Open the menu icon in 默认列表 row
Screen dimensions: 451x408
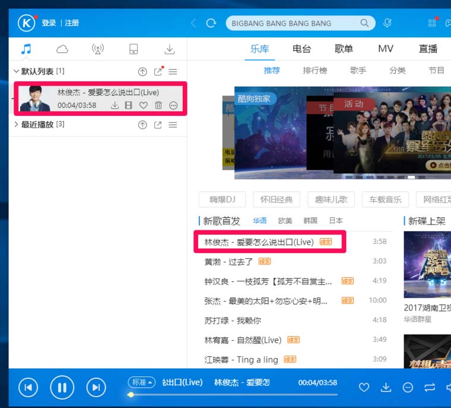(173, 71)
